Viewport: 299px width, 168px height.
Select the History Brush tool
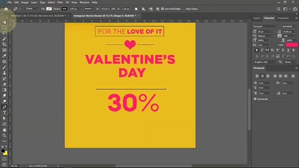(x=4, y=79)
